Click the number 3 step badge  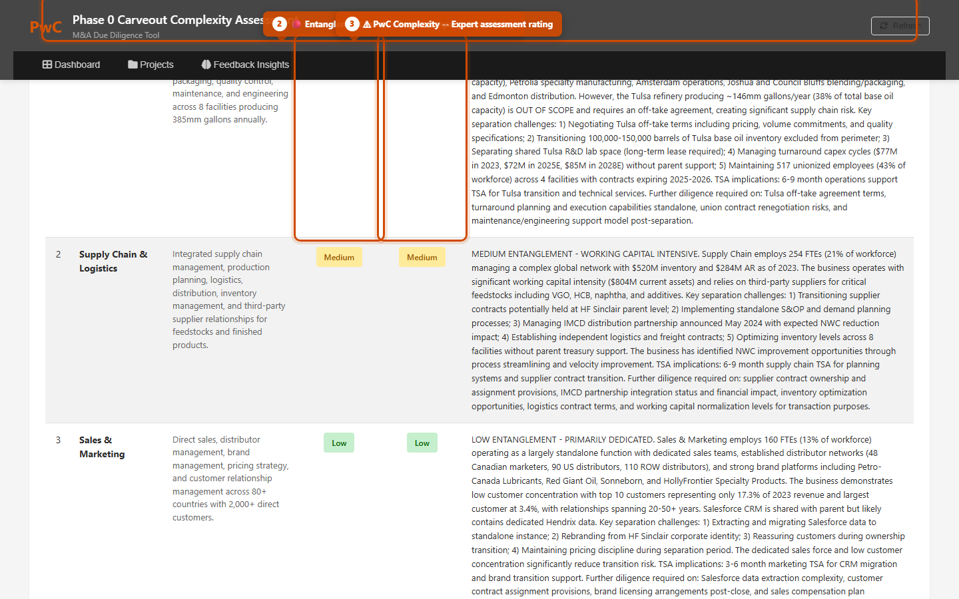[x=352, y=24]
